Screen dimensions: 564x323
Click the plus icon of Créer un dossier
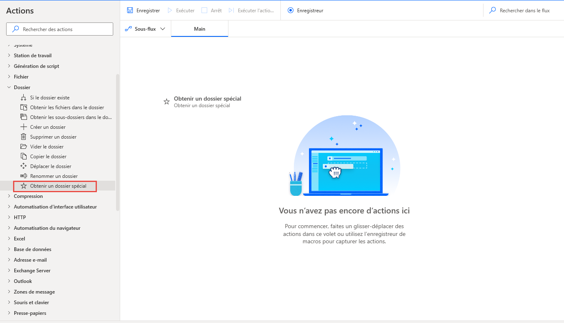tap(23, 127)
